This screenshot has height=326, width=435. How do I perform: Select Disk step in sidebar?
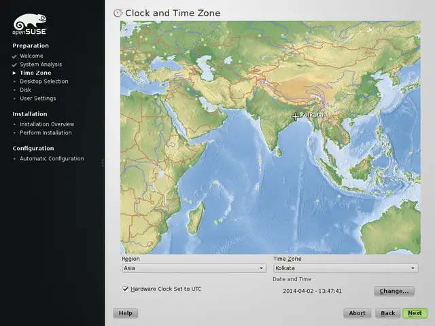point(25,90)
